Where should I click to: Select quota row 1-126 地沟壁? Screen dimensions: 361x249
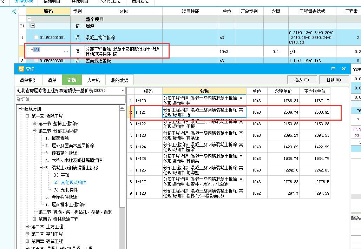(x=229, y=170)
